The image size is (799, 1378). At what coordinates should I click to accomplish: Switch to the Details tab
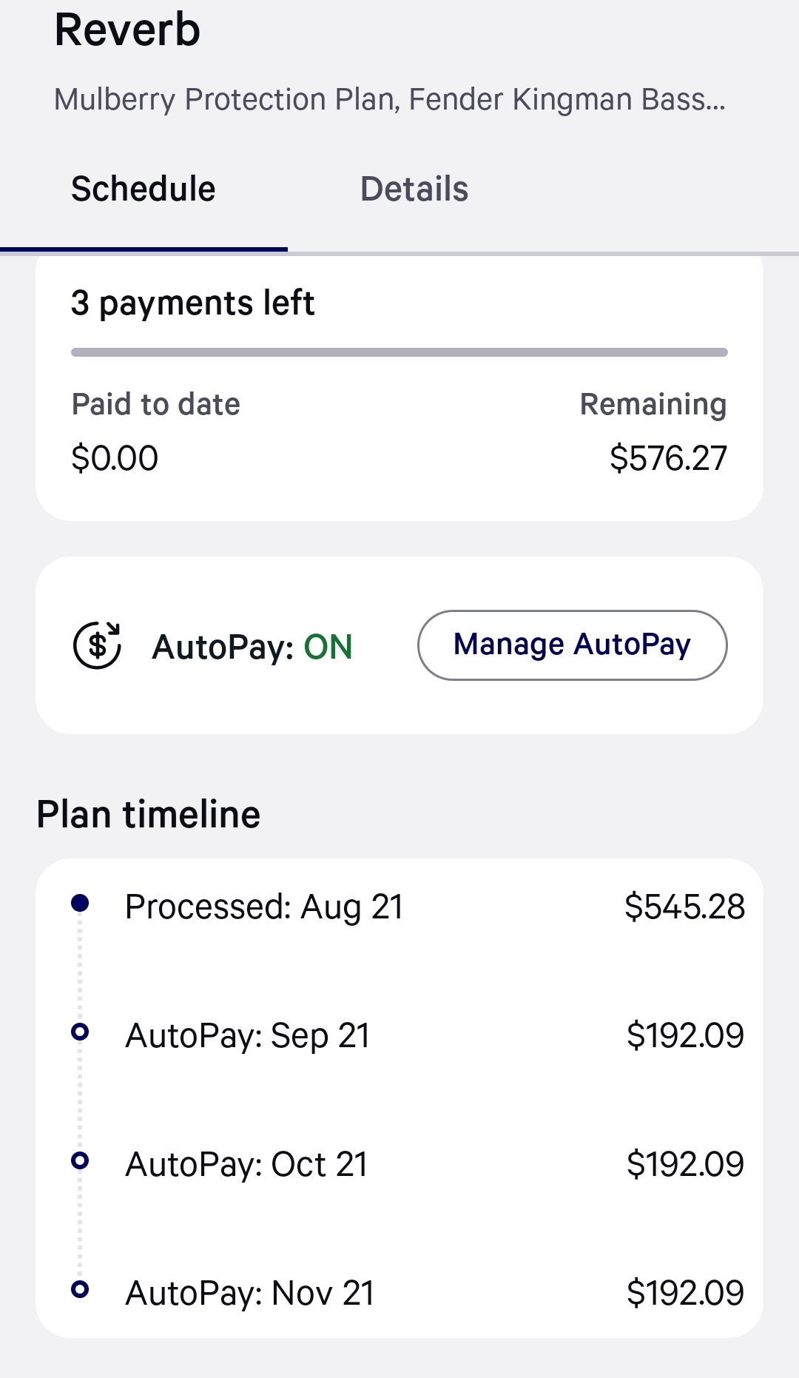414,189
